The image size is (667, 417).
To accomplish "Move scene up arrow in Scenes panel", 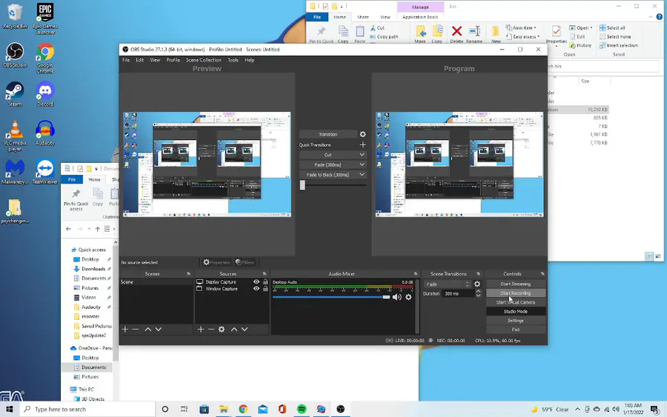I will pos(147,329).
